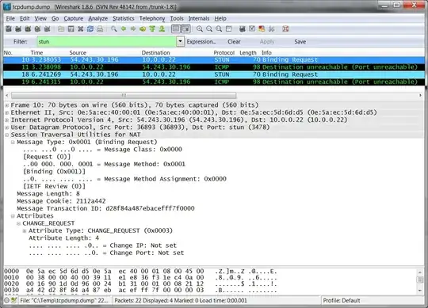Save this capture file icon
Screen dimensions: 428x308
(x=71, y=29)
